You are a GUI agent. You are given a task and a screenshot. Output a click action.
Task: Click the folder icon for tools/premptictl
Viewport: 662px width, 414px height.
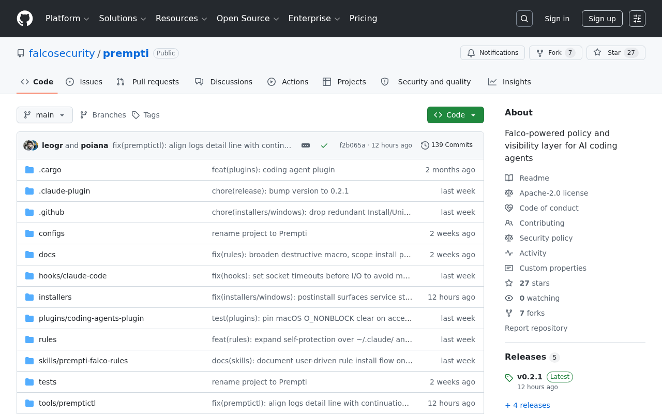[x=29, y=403]
